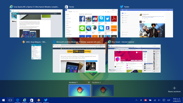Select the Tienda window thumbnail
Image resolution: width=183 pixels, height=103 pixels.
(x=92, y=23)
